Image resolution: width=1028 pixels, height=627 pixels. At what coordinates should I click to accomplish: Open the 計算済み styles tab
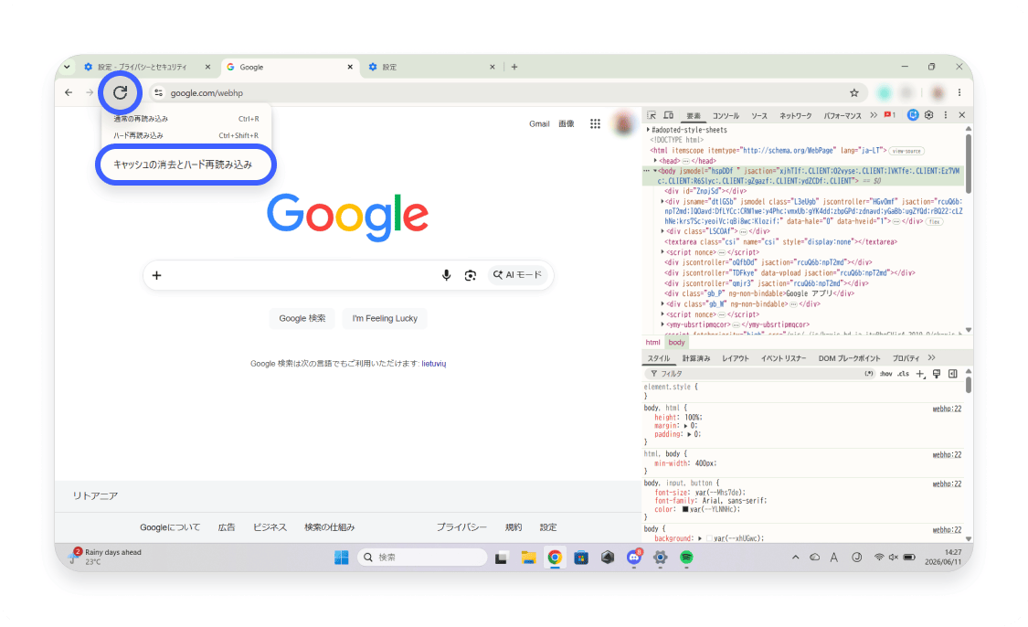click(x=696, y=358)
